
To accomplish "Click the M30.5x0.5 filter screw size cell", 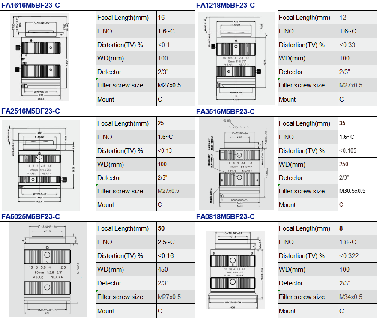I will (x=356, y=191).
